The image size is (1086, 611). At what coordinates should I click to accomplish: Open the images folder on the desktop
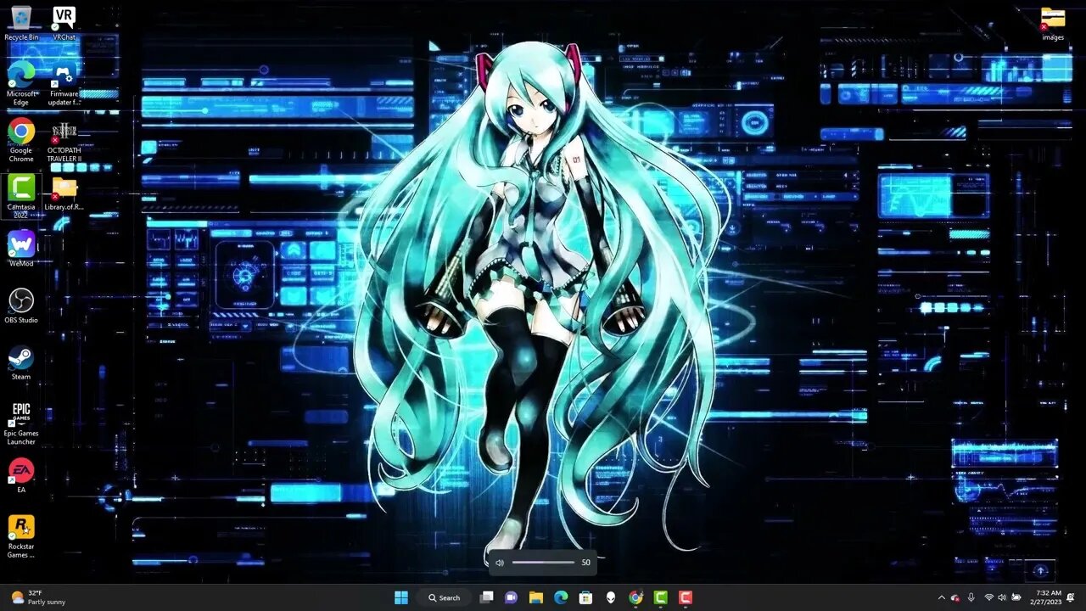1053,23
